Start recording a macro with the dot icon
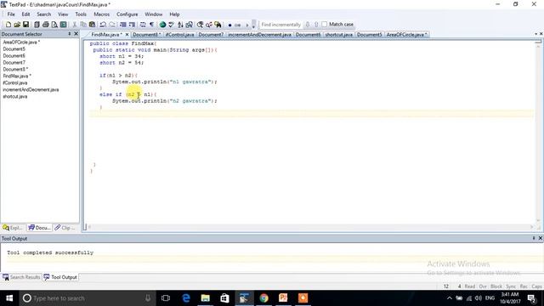This screenshot has height=306, width=544. [229, 25]
